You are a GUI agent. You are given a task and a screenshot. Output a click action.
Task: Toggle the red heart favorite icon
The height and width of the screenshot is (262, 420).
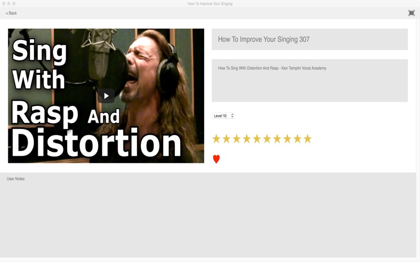coord(216,159)
